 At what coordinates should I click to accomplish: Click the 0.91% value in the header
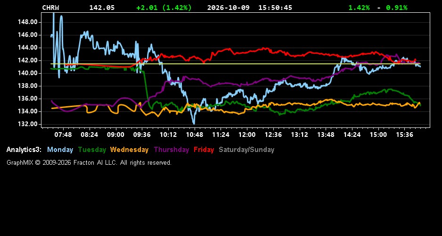[x=397, y=8]
